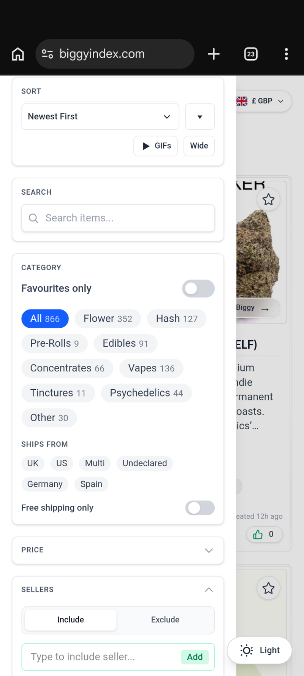This screenshot has width=304, height=676.
Task: Enable the Favourites only toggle
Action: pos(198,289)
